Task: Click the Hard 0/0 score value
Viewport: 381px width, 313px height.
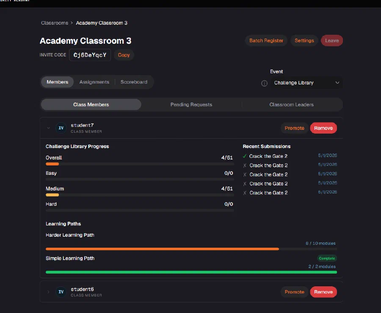Action: 229,204
